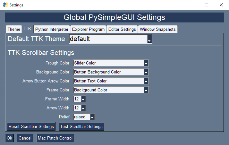Viewport: 229px width, 145px height.
Task: Click the 'Frame Width' label
Action: (57, 99)
